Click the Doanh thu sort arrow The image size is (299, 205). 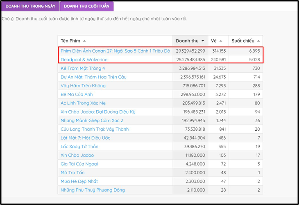coord(202,41)
